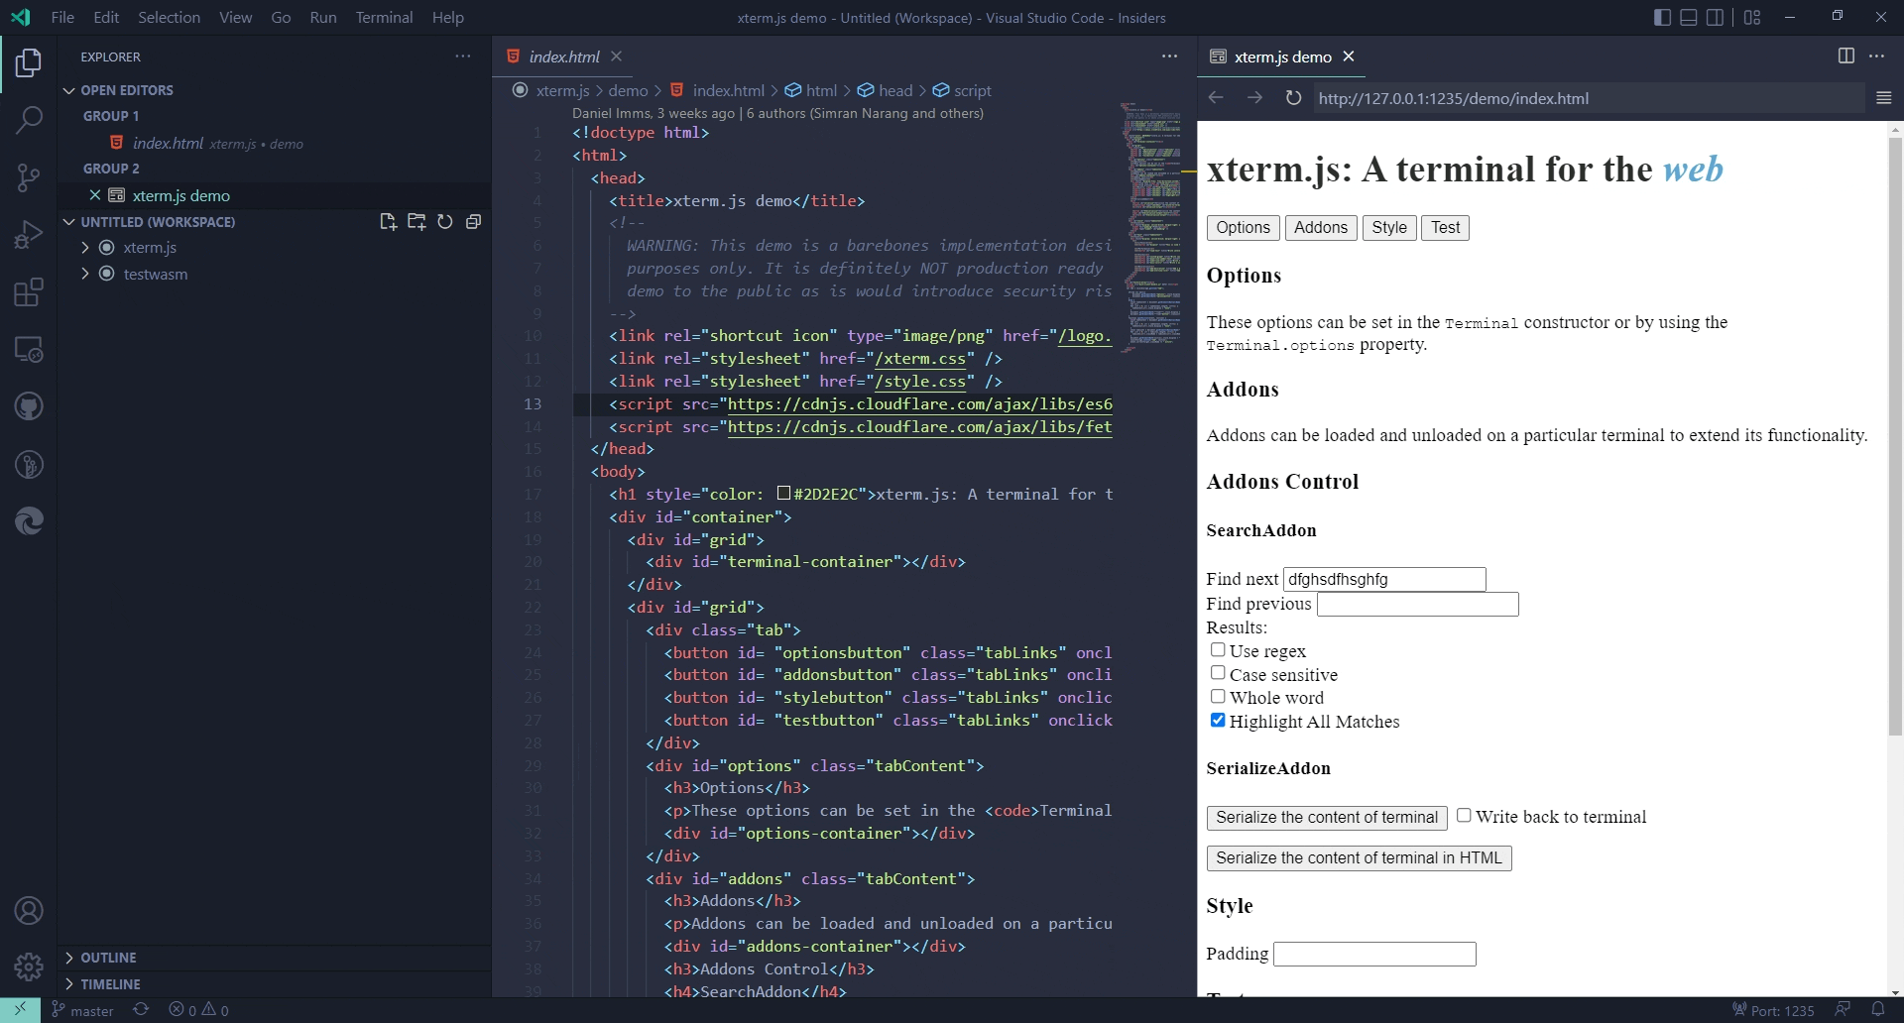Uncheck Highlight All Matches
Image resolution: width=1904 pixels, height=1023 pixels.
[x=1217, y=721]
